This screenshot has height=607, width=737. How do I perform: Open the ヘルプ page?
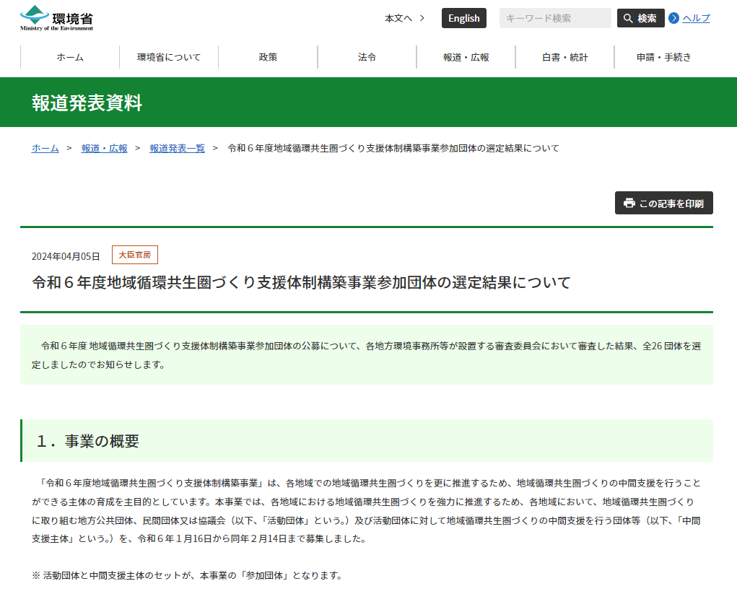pyautogui.click(x=695, y=18)
